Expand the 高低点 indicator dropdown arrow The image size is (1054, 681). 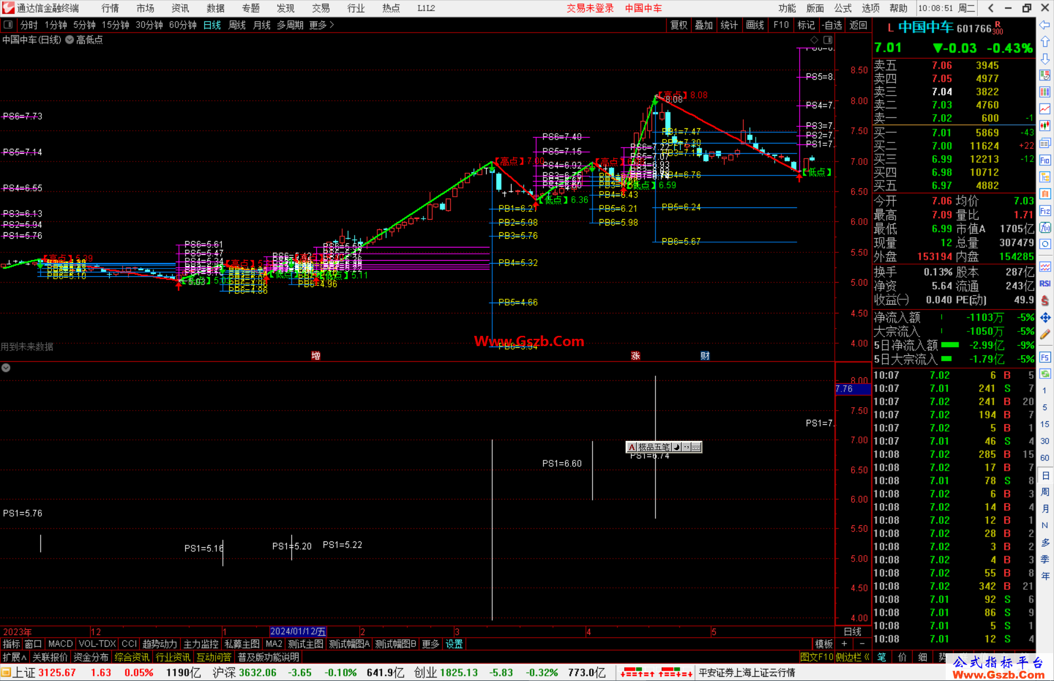70,40
